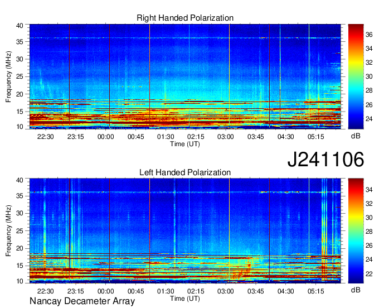The height and width of the screenshot is (308, 379).
Task: Click the Right Handed panel's "Frequency (MHz)" axis label
Action: point(8,76)
